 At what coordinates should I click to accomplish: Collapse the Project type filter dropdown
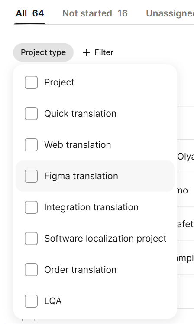tap(43, 52)
